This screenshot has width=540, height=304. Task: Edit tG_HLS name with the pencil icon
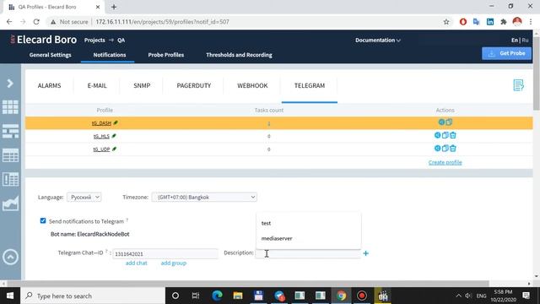point(114,136)
